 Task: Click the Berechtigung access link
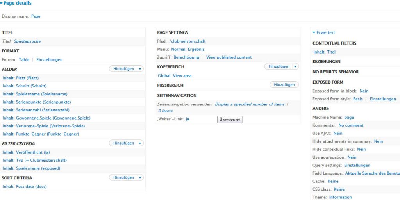[x=186, y=57]
